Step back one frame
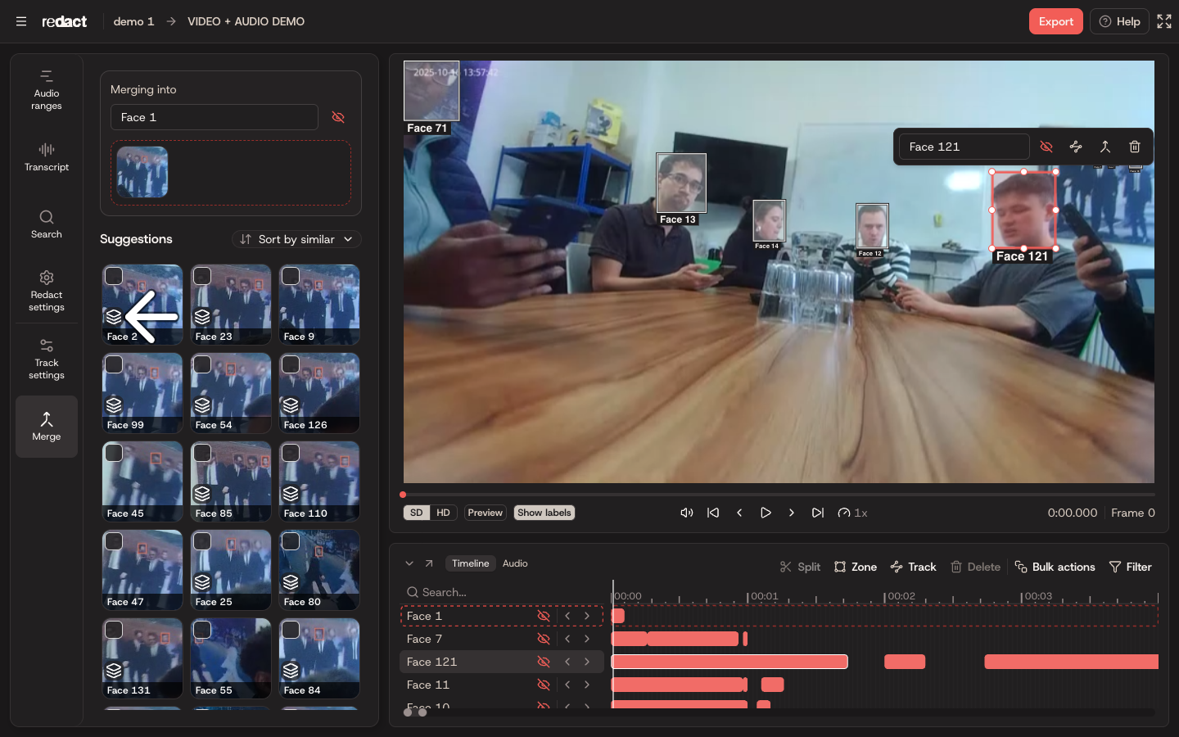Image resolution: width=1179 pixels, height=737 pixels. click(x=739, y=513)
